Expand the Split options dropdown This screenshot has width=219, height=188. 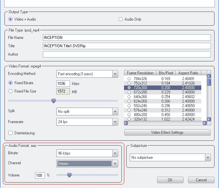pos(115,112)
